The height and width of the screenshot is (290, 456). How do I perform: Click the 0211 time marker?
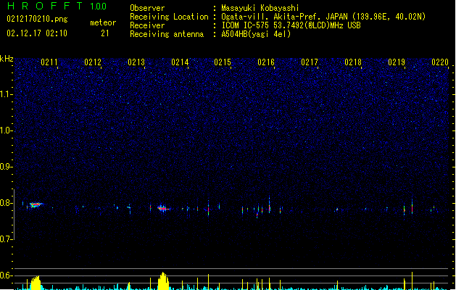pyautogui.click(x=49, y=62)
